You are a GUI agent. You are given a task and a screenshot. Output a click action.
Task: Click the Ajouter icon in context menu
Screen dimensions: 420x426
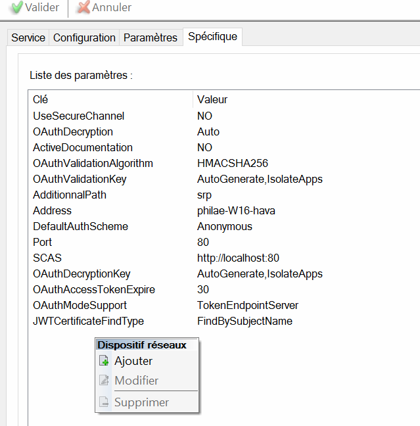click(x=104, y=361)
